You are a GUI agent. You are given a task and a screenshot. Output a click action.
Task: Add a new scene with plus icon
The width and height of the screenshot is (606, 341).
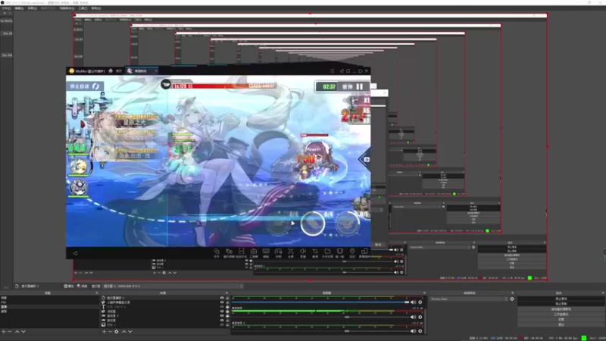coord(4,332)
